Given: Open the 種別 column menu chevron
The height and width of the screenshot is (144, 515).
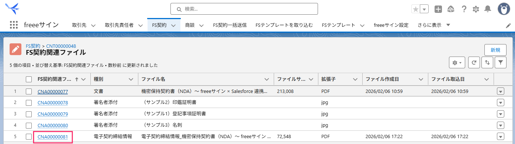Looking at the screenshot, I should click(x=131, y=79).
